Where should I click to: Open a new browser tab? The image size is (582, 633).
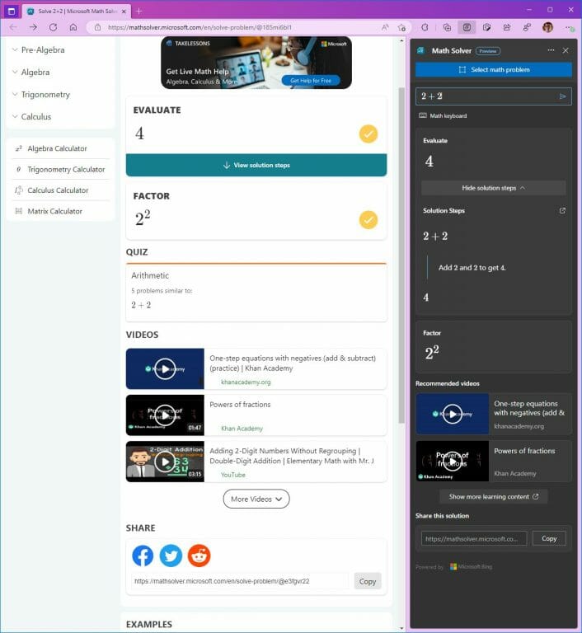point(138,11)
